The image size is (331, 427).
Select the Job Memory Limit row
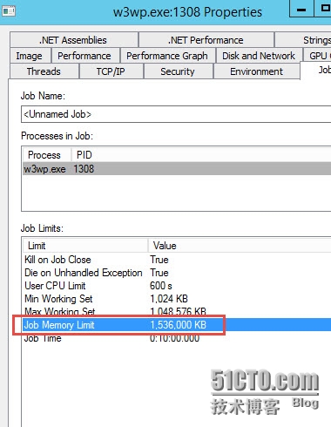point(177,325)
